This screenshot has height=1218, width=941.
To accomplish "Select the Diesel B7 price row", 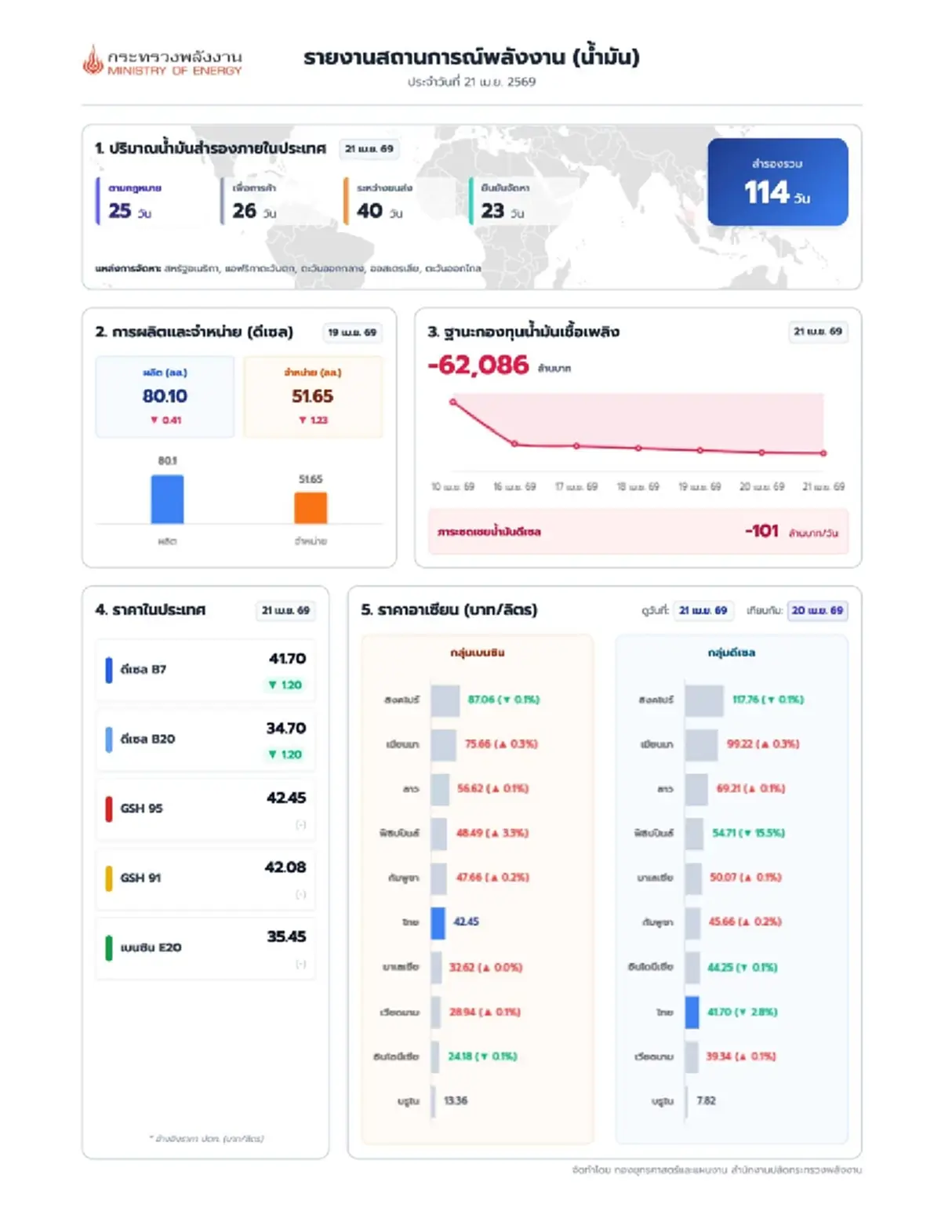I will tap(205, 670).
